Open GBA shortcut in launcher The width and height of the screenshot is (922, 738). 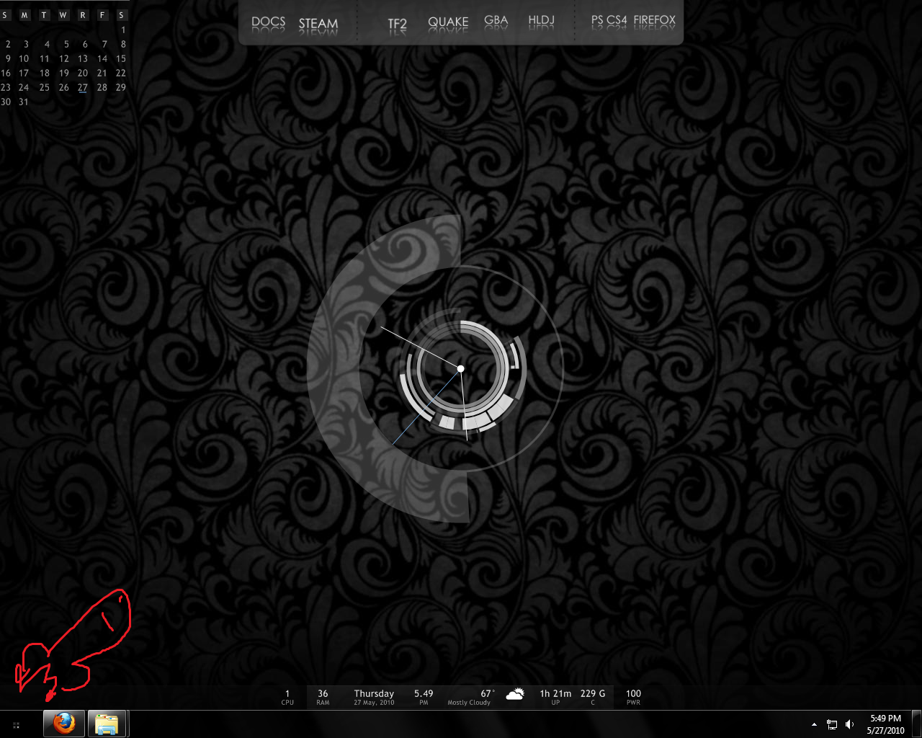tap(496, 21)
